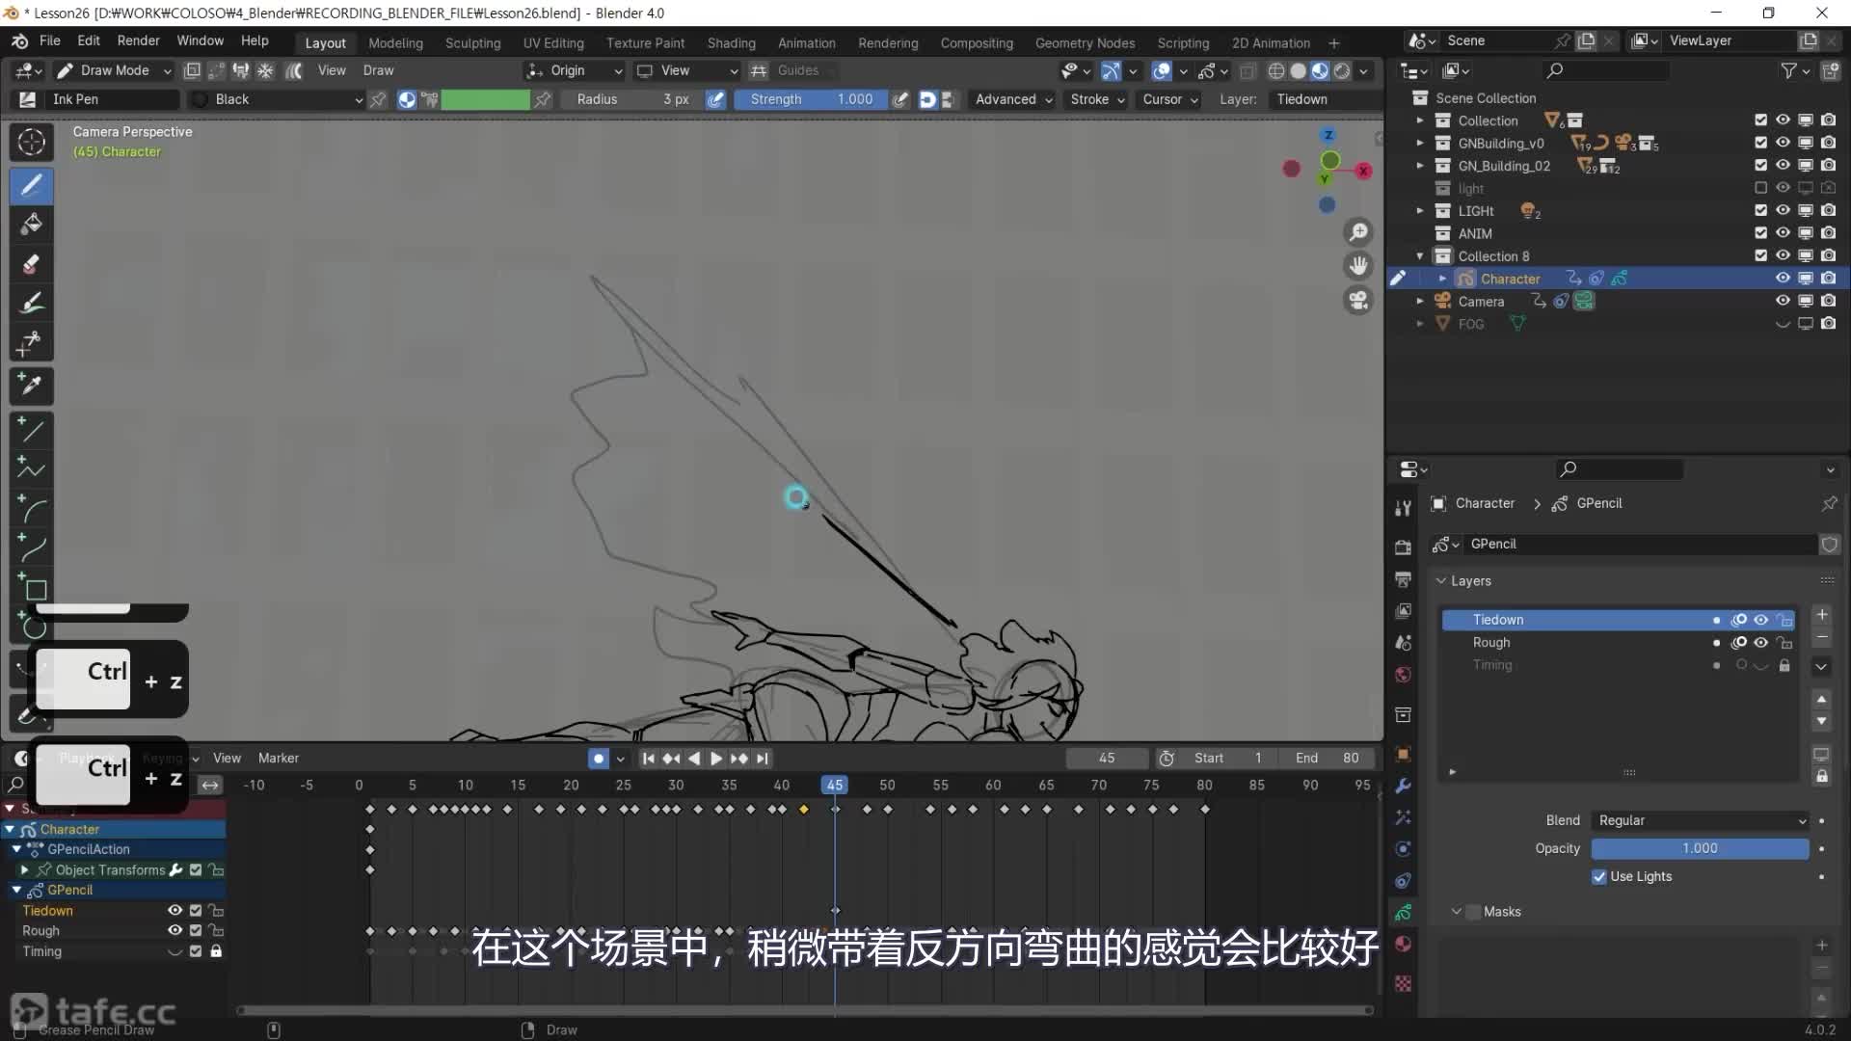This screenshot has height=1041, width=1851.
Task: Uncheck the Use Lights checkbox
Action: (x=1599, y=876)
